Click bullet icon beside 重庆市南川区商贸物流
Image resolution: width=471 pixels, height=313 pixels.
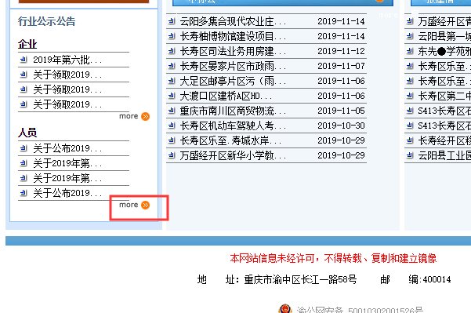[172, 111]
